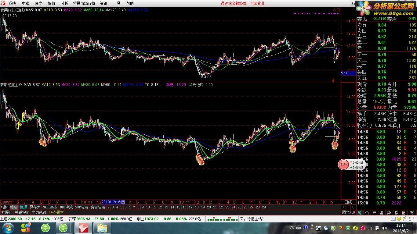Open the 报价 menu
Image resolution: width=417 pixels, height=234 pixels.
pos(52,3)
